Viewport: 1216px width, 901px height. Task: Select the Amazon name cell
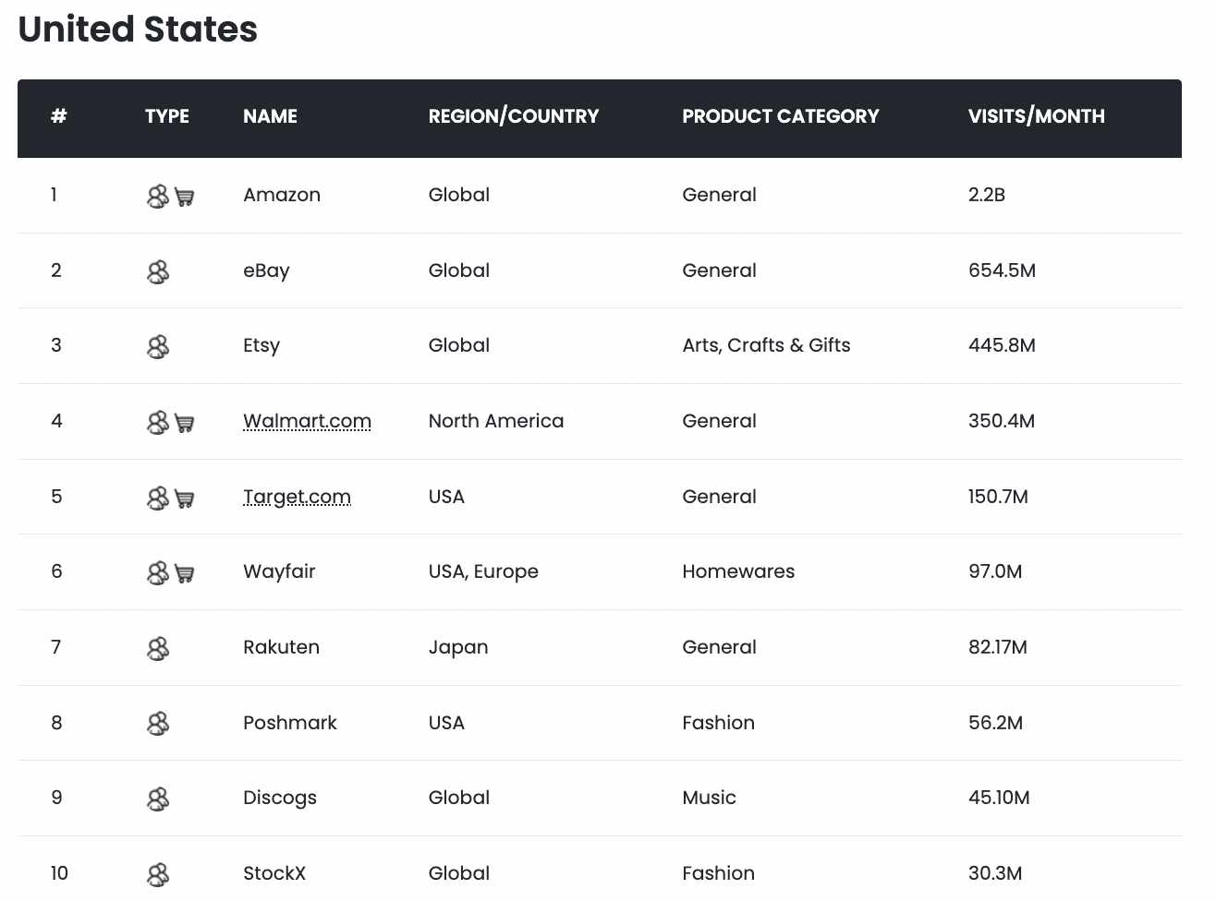[x=282, y=195]
